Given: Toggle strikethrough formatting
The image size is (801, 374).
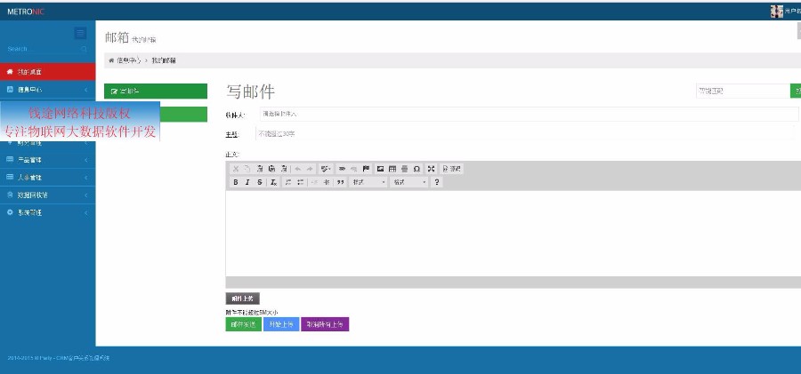Looking at the screenshot, I should pyautogui.click(x=260, y=182).
